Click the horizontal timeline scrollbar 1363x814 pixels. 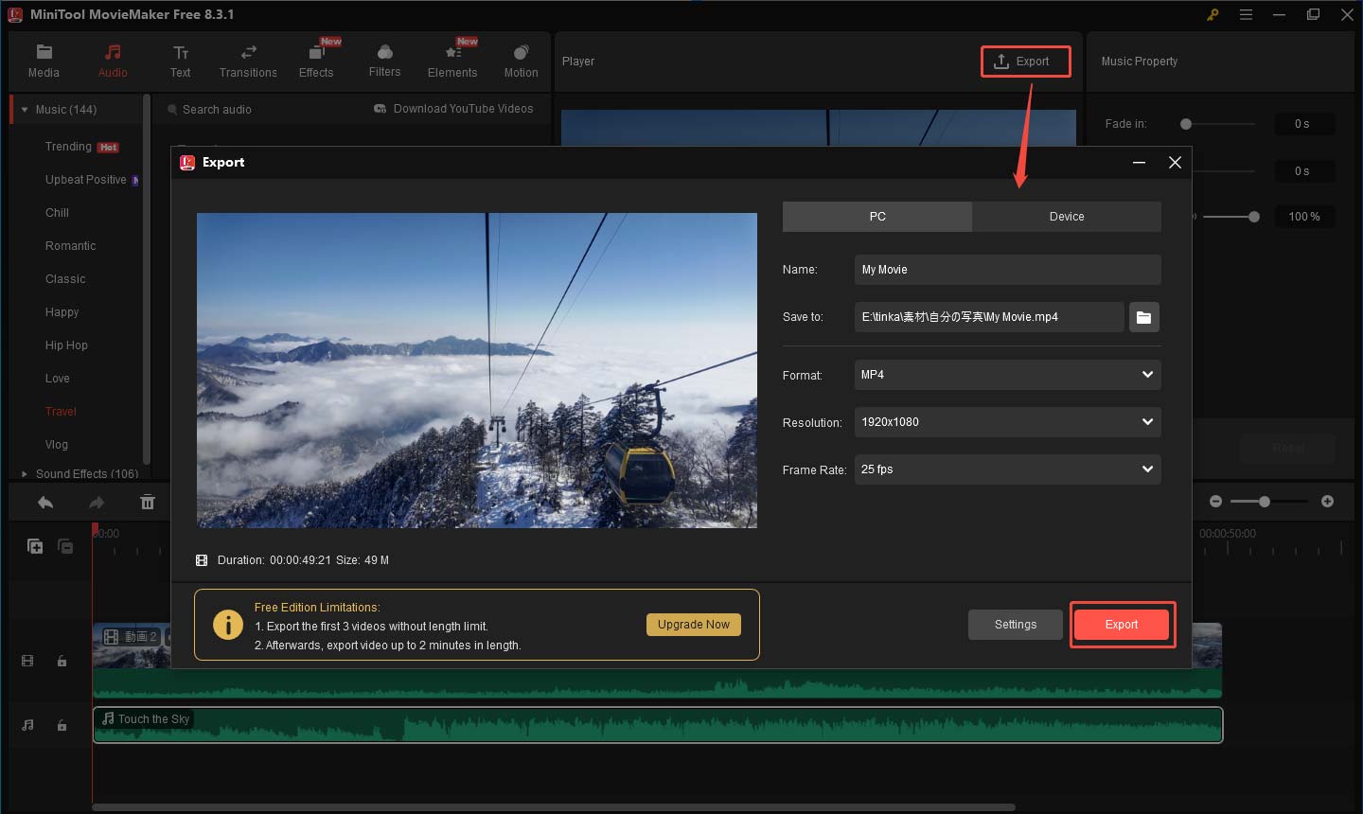(554, 807)
